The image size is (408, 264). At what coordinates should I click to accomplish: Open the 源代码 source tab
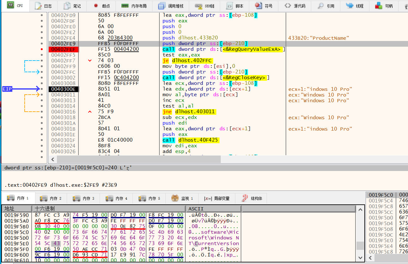[295, 6]
